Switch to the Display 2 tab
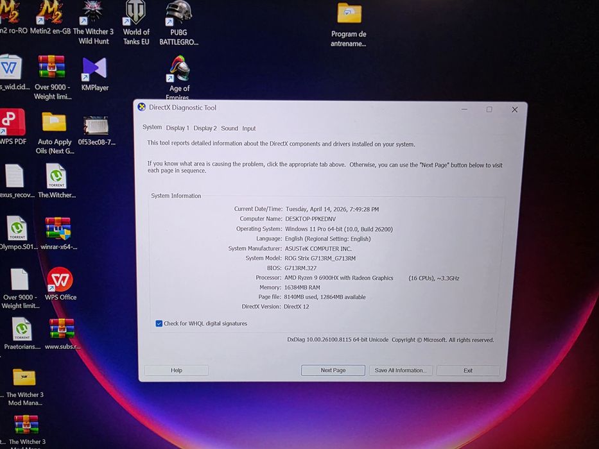Image resolution: width=599 pixels, height=449 pixels. (x=205, y=128)
